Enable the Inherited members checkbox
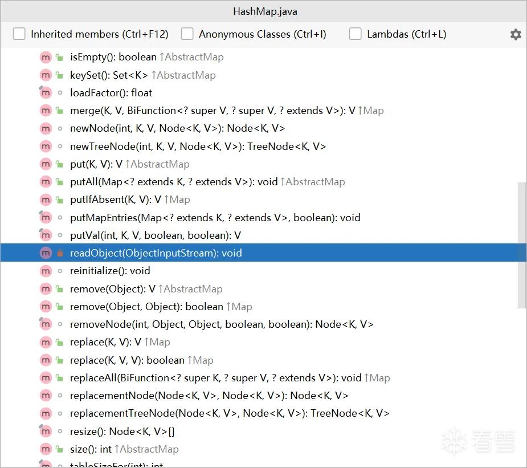The height and width of the screenshot is (468, 527). click(19, 34)
